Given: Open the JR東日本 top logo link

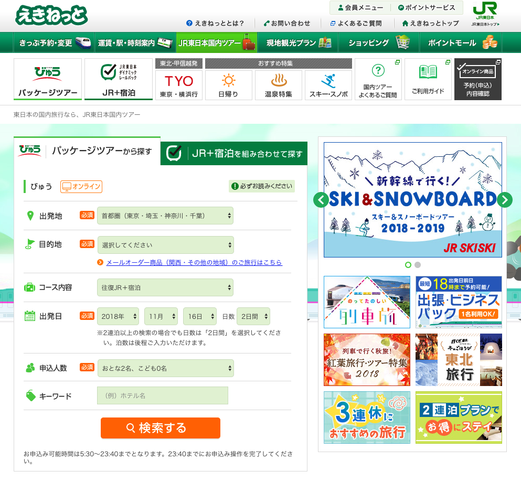Looking at the screenshot, I should coord(485,14).
